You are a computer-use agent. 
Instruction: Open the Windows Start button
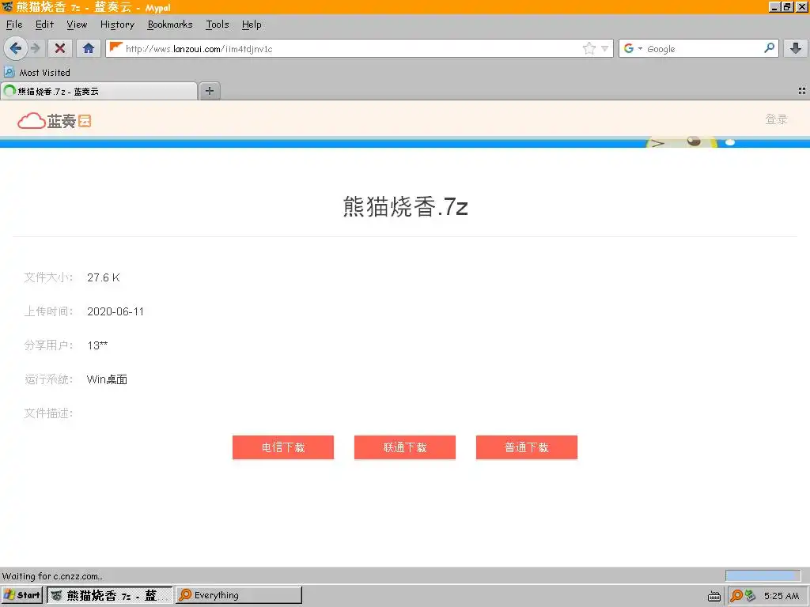pyautogui.click(x=21, y=595)
